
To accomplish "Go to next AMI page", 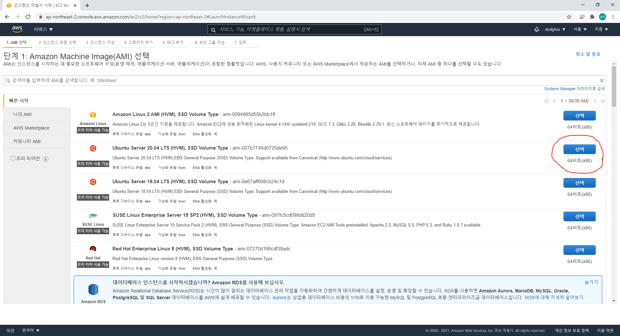I will (x=595, y=101).
